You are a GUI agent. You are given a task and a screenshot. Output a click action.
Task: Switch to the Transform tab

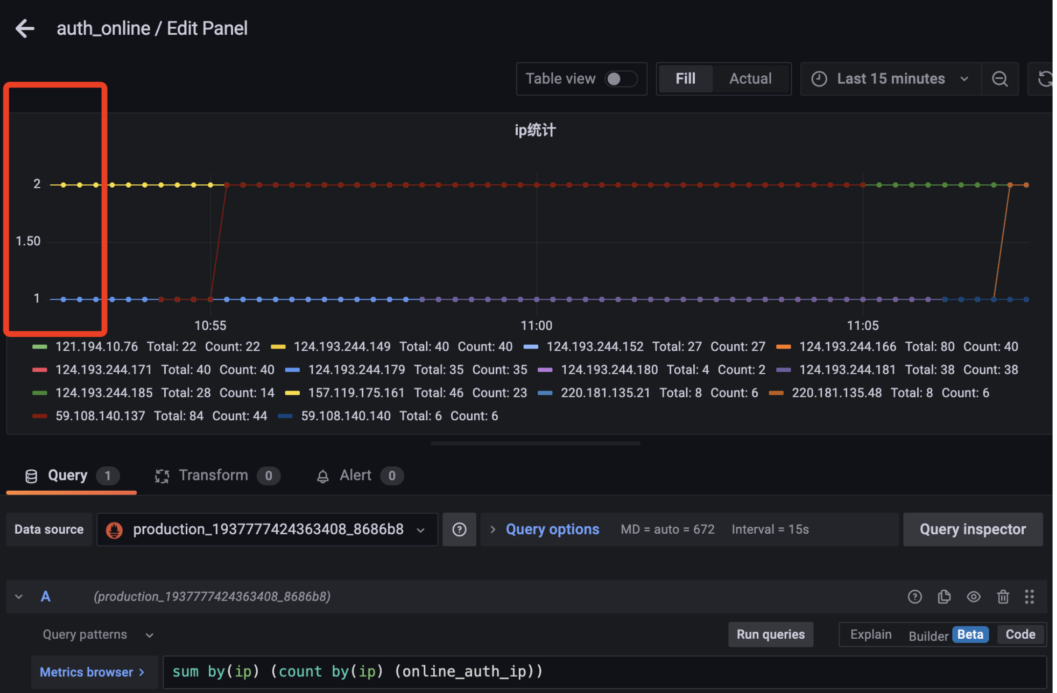[x=213, y=476]
